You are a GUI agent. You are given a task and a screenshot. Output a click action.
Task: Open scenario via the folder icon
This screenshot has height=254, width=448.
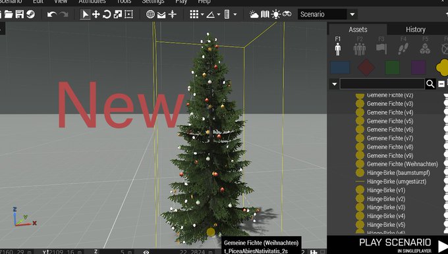(x=9, y=14)
